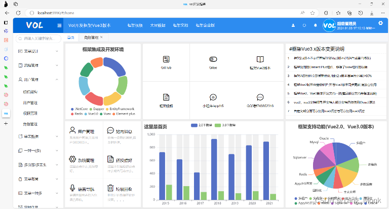Image resolution: width=389 pixels, height=209 pixels.
Task: Expand the 一对一(多) sidebar menu
Action: [x=37, y=151]
